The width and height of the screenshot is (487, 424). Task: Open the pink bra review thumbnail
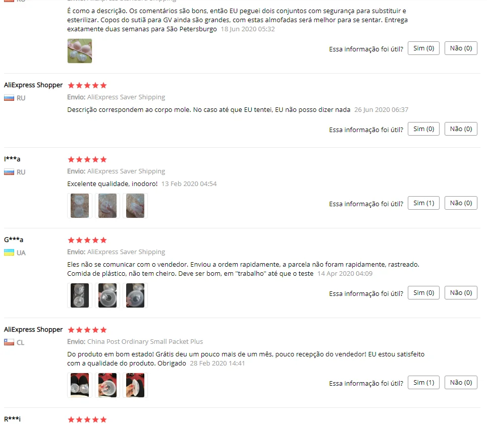coord(80,51)
